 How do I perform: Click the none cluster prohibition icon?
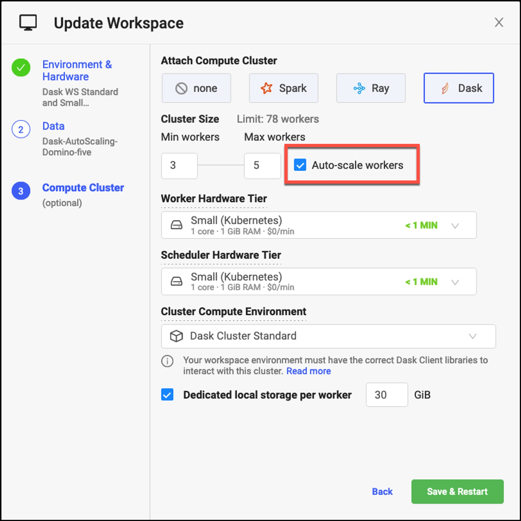click(181, 88)
